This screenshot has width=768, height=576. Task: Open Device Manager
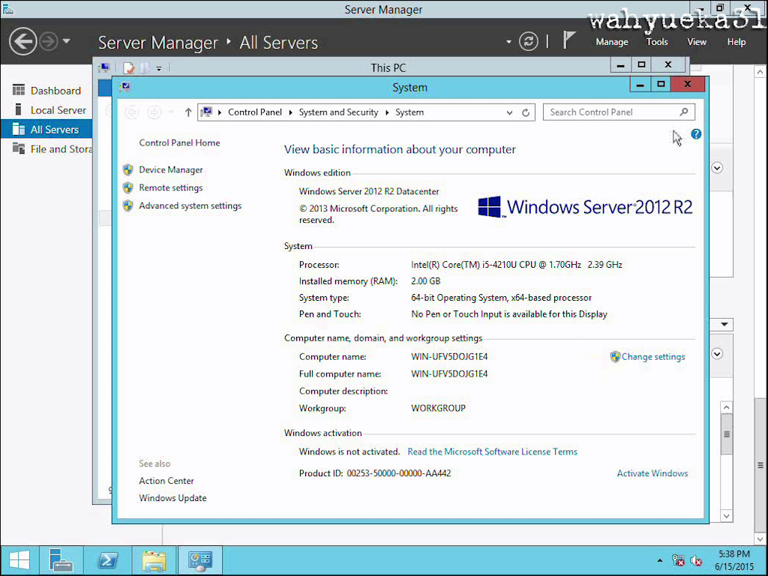point(170,169)
